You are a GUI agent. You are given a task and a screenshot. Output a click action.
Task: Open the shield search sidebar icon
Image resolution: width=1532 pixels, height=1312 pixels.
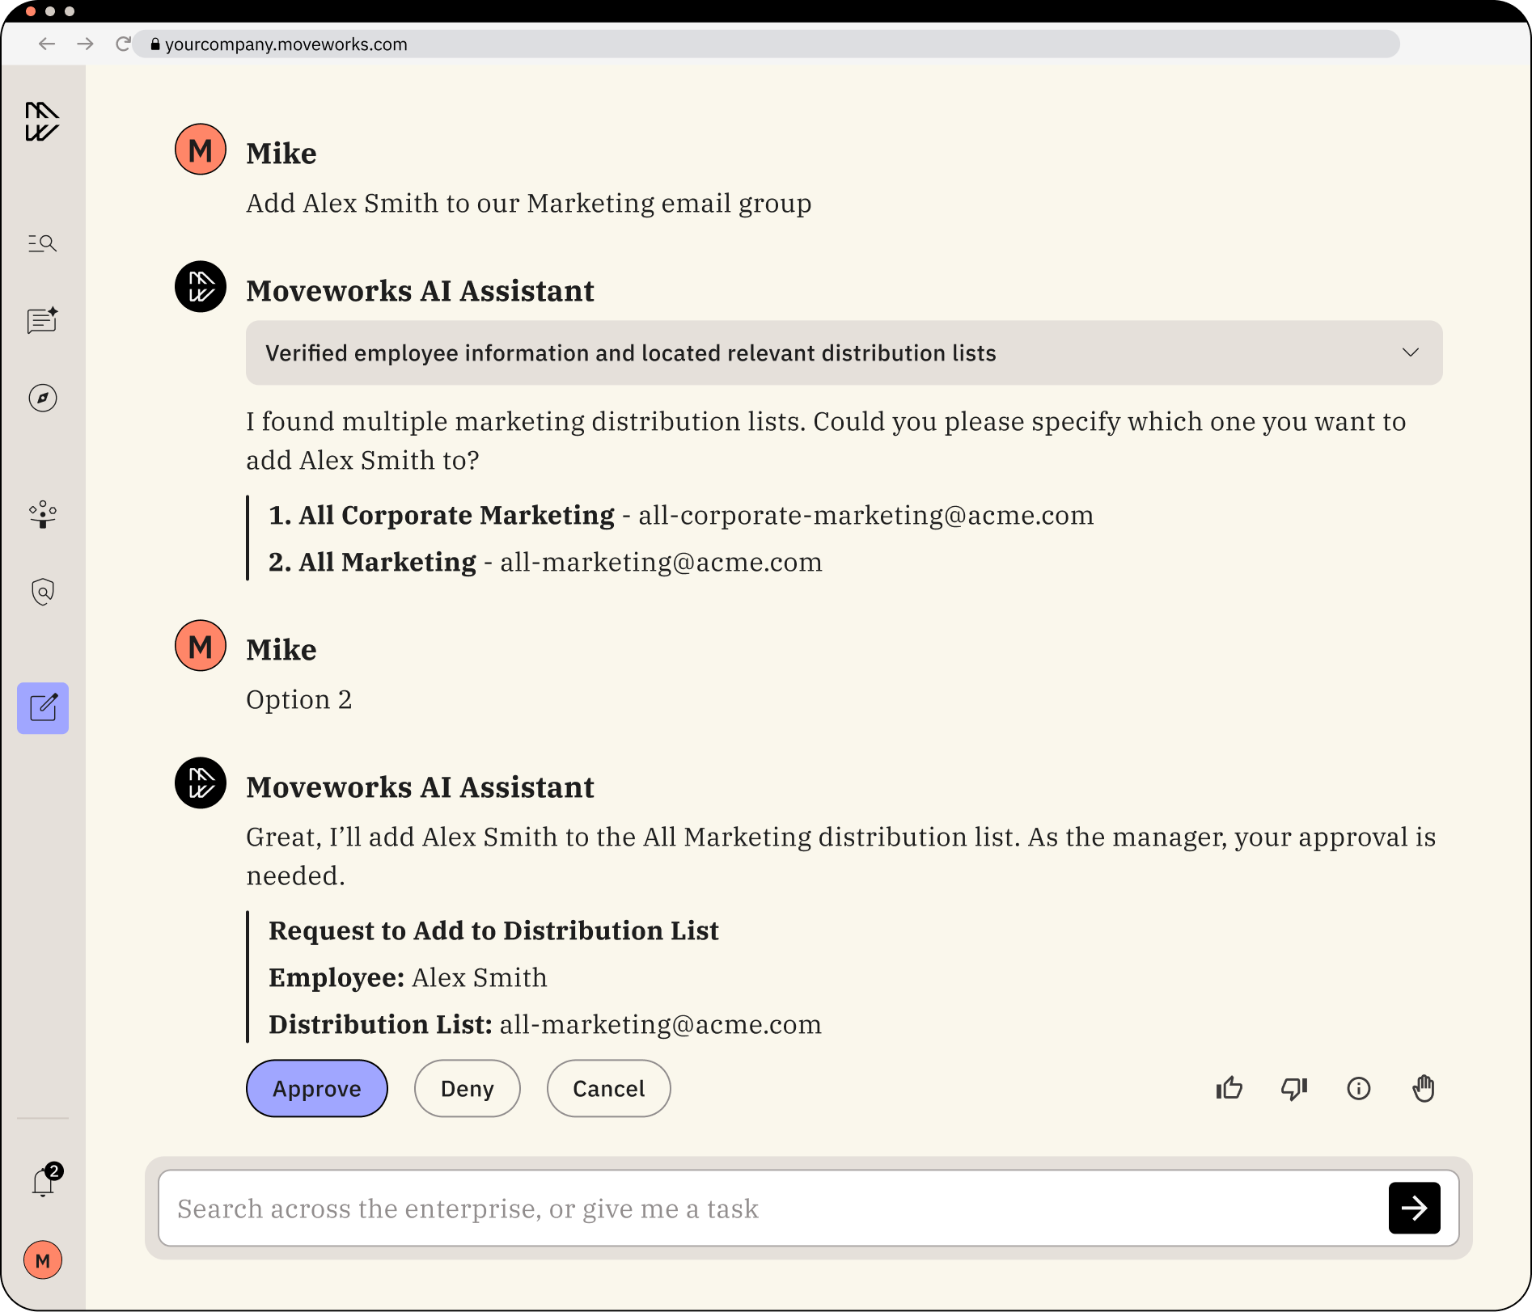pyautogui.click(x=42, y=592)
